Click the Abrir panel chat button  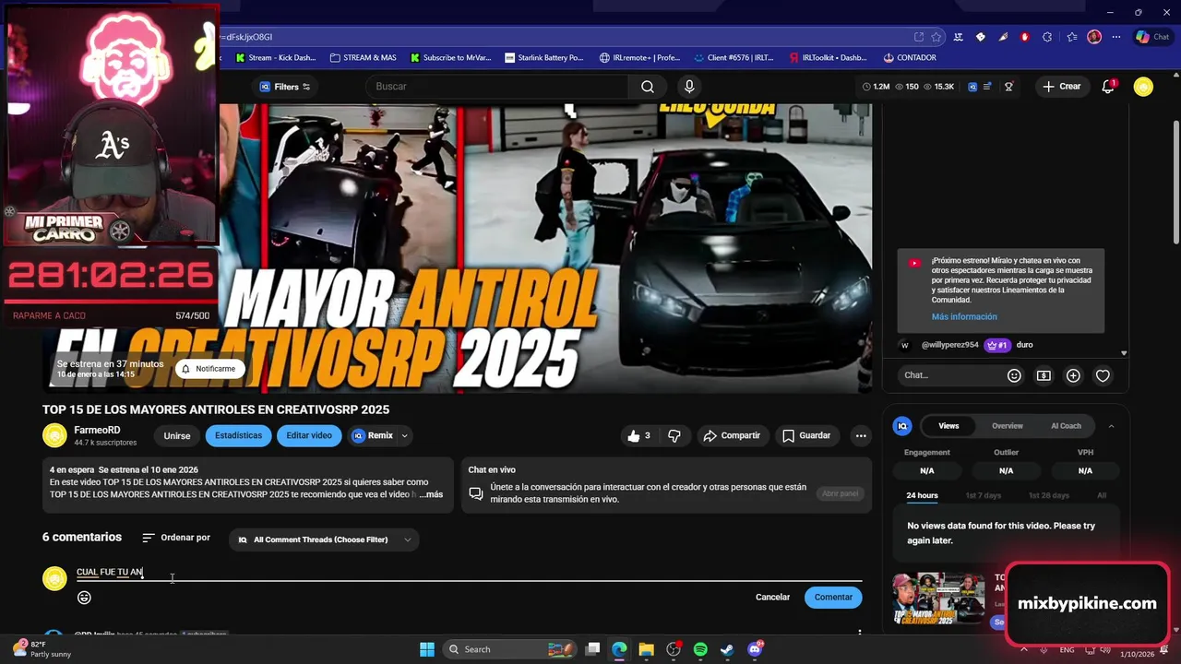tap(840, 494)
